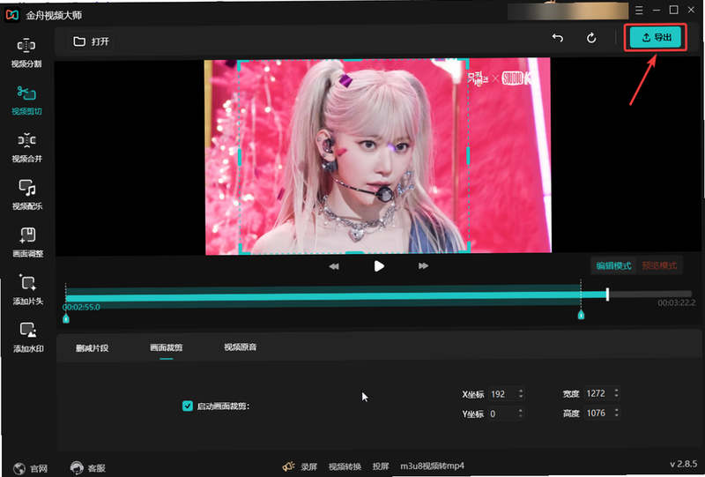Click the v 2.8.5 version text
The height and width of the screenshot is (477, 705).
point(684,464)
